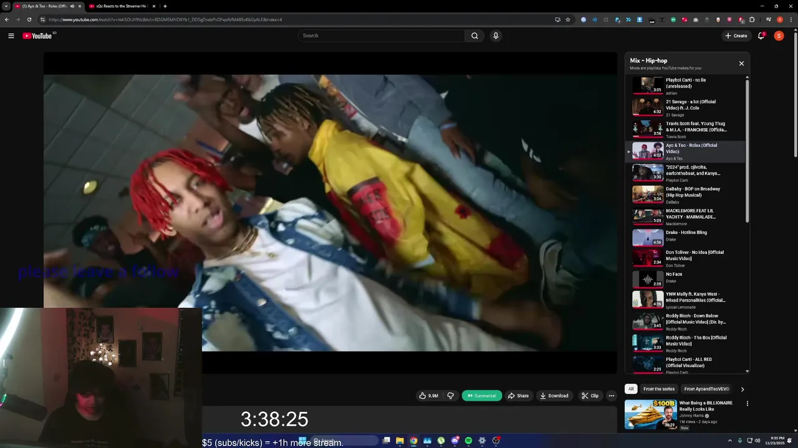
Task: Close the Mix - Hip-hop playlist panel
Action: click(741, 63)
